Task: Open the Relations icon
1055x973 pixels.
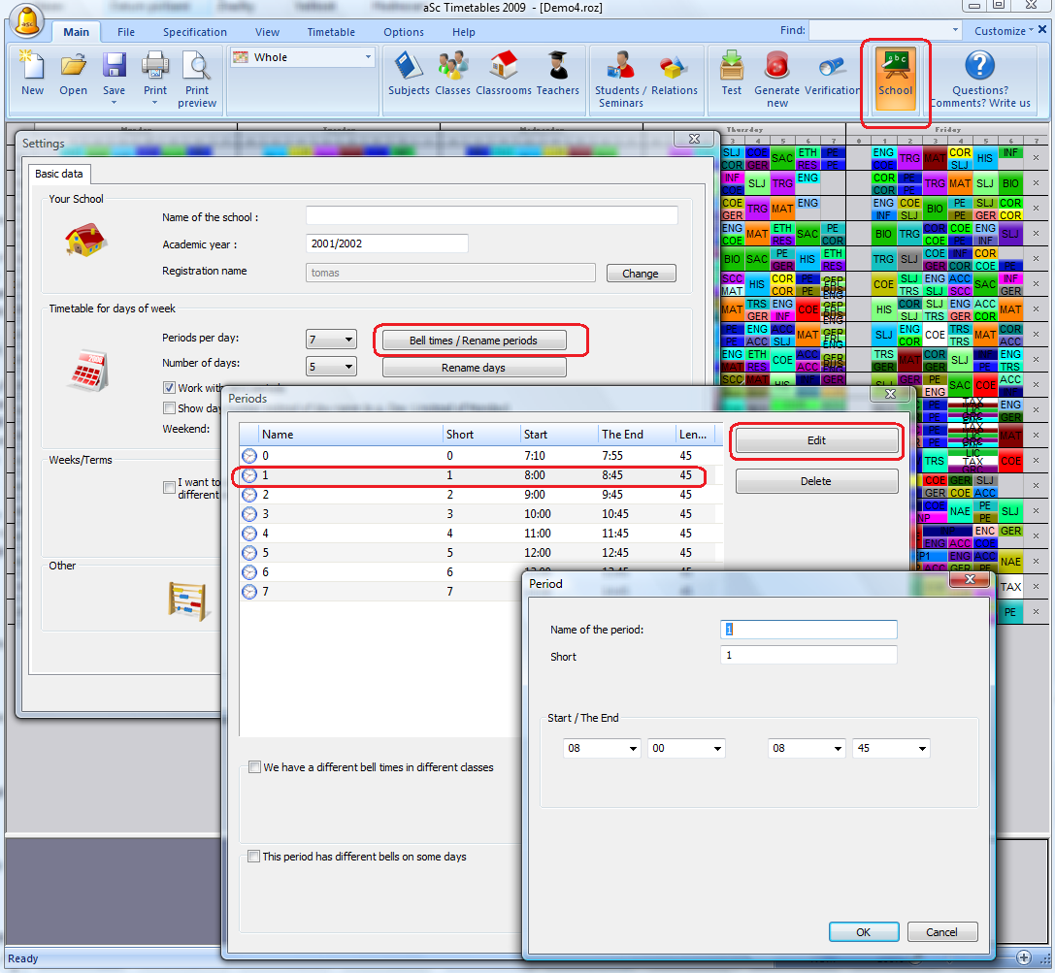Action: pos(675,74)
